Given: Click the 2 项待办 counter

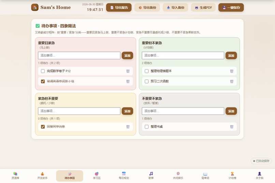Looking at the screenshot, I should click(147, 63).
